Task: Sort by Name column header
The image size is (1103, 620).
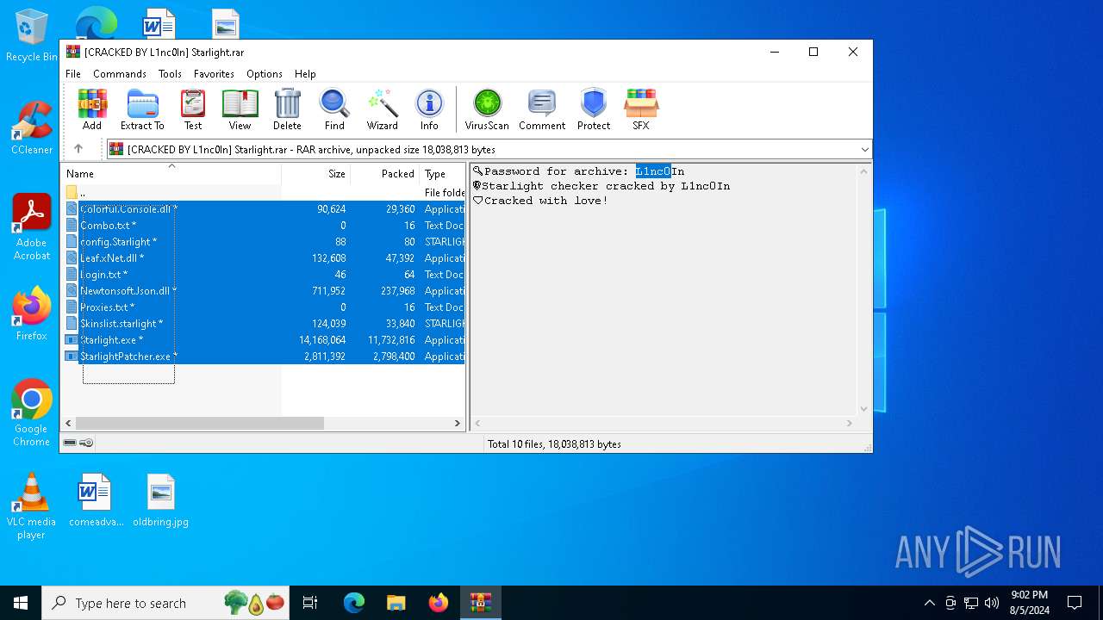Action: [x=171, y=174]
